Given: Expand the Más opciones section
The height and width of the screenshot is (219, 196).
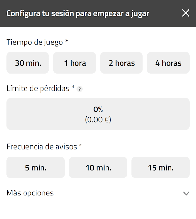Looking at the screenshot, I should coord(30,193).
